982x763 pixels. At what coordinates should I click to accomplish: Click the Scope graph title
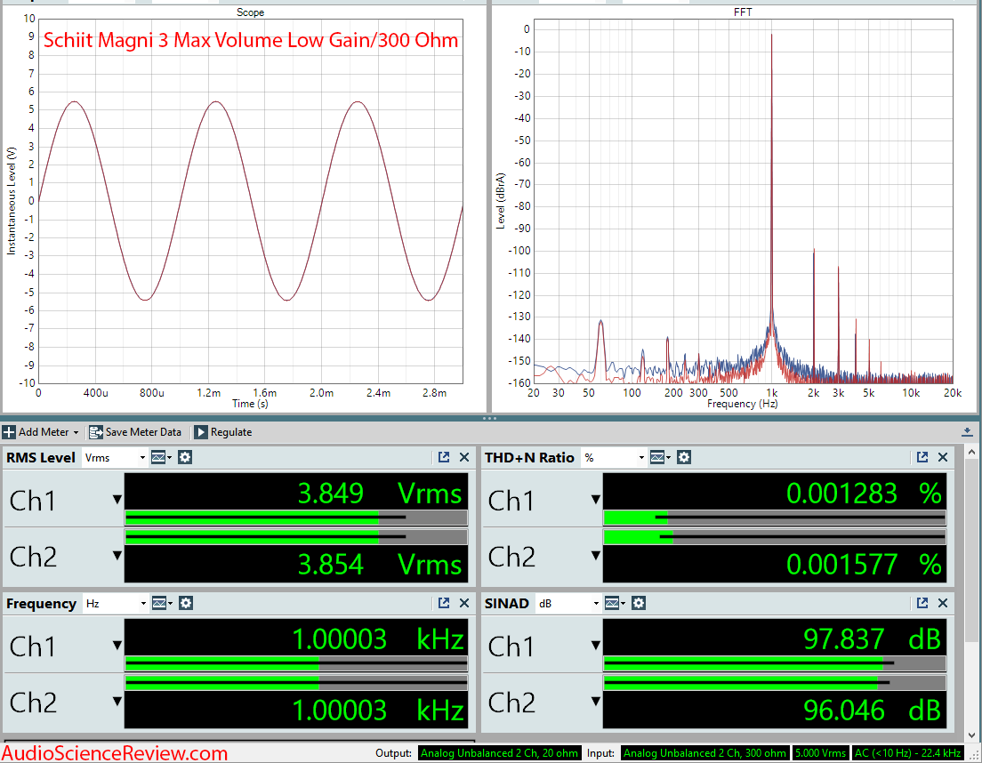[x=250, y=12]
